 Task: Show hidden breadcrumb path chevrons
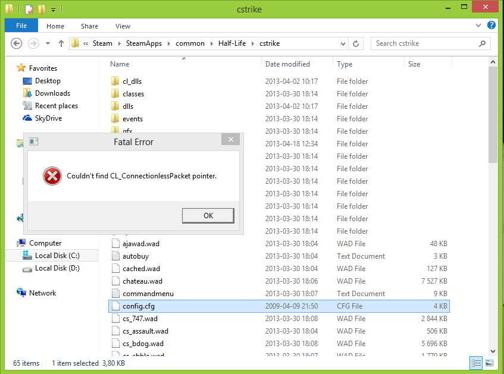[x=86, y=43]
